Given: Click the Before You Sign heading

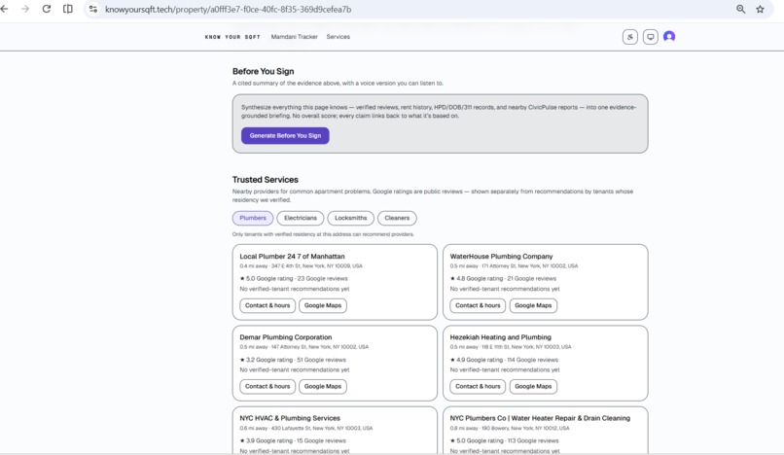Looking at the screenshot, I should tap(263, 72).
